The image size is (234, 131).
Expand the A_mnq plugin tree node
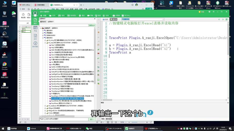pos(45,40)
